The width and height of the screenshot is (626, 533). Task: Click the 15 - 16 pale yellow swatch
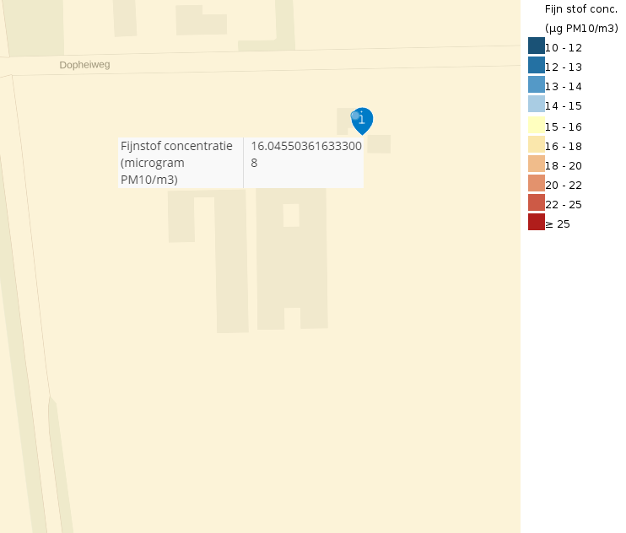[x=537, y=125]
